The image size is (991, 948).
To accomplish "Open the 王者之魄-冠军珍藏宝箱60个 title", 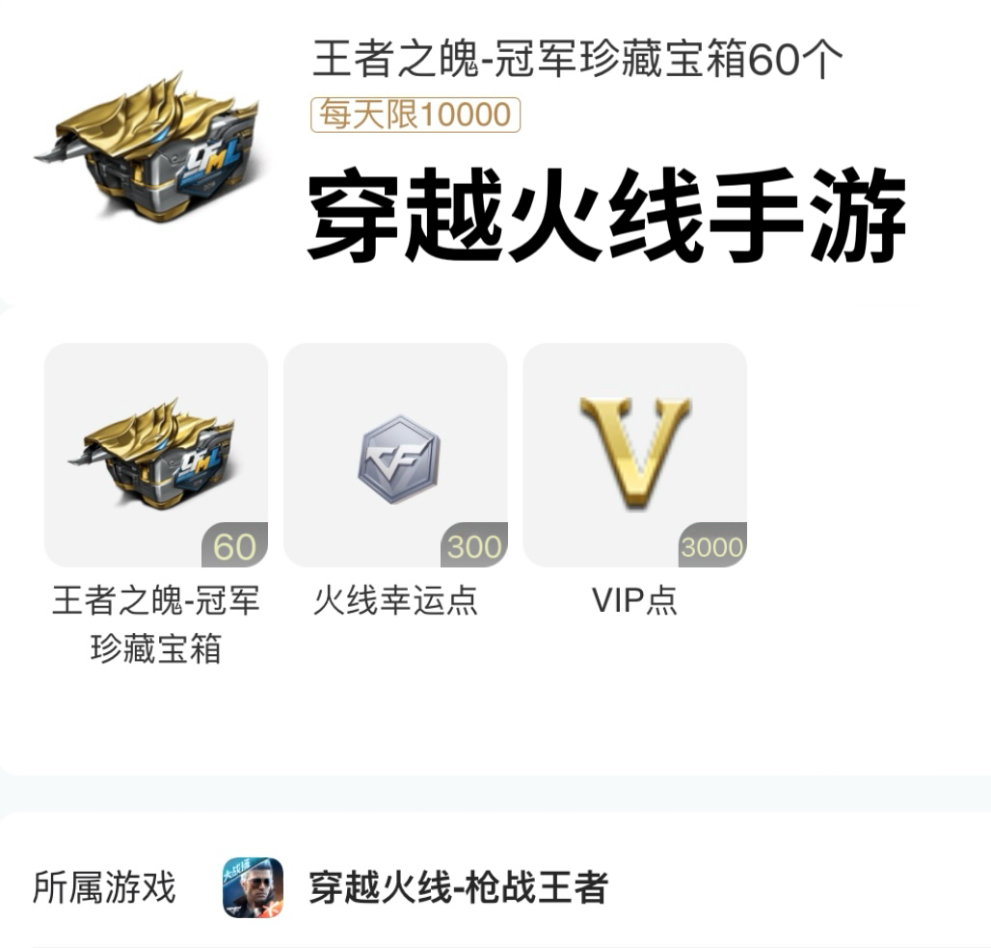I will 577,59.
